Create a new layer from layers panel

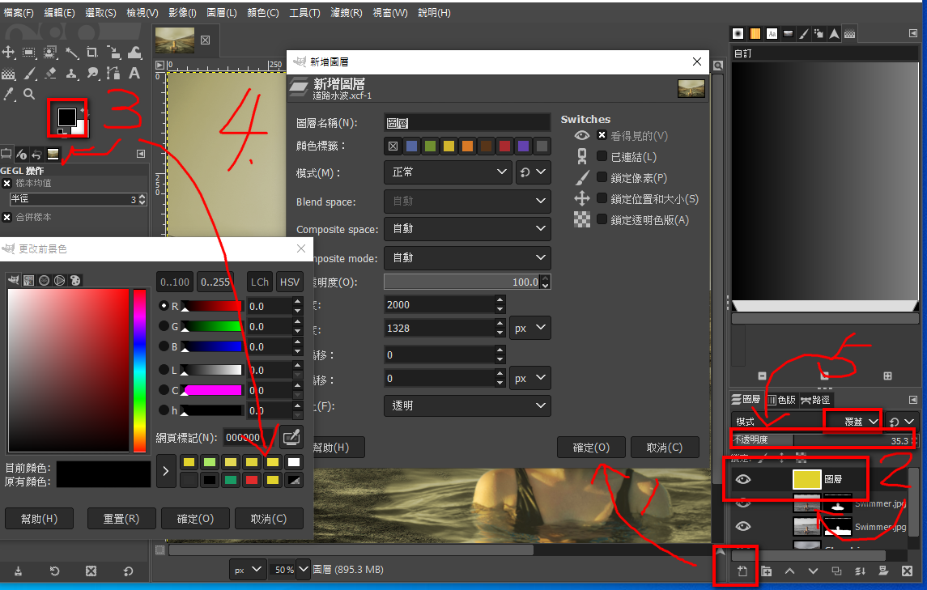click(x=742, y=571)
